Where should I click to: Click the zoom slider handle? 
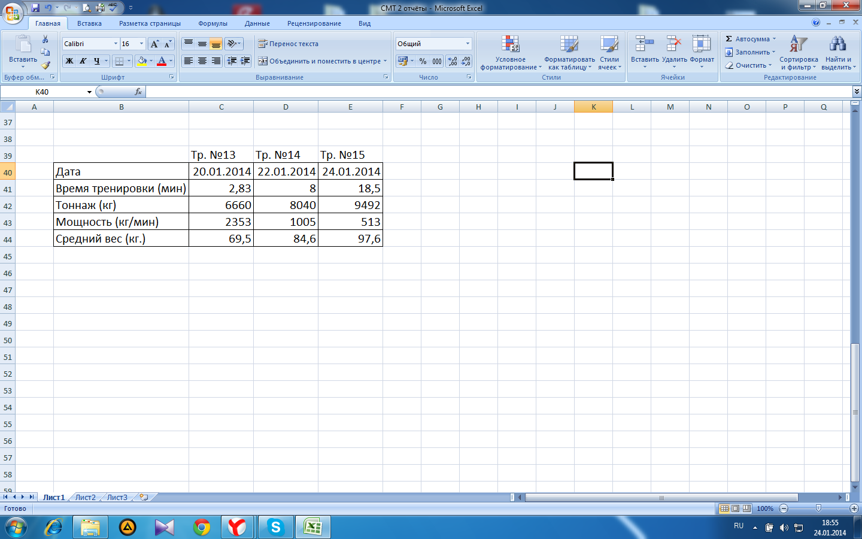tap(818, 508)
